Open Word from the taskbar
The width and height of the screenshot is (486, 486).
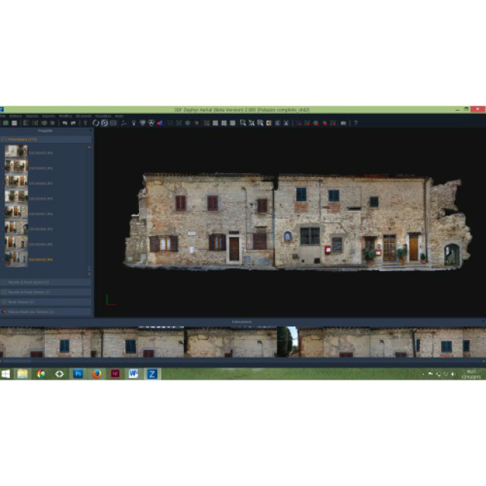[134, 374]
